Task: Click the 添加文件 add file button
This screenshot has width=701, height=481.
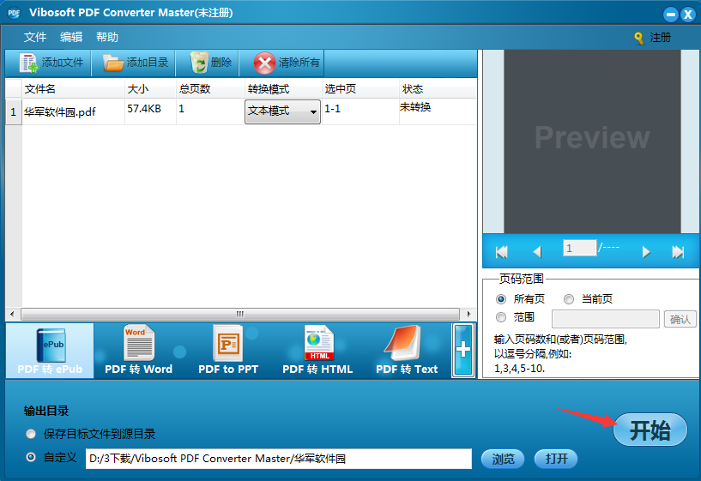Action: [x=48, y=63]
